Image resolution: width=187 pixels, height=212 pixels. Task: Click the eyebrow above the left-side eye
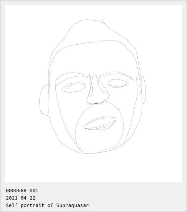point(72,78)
